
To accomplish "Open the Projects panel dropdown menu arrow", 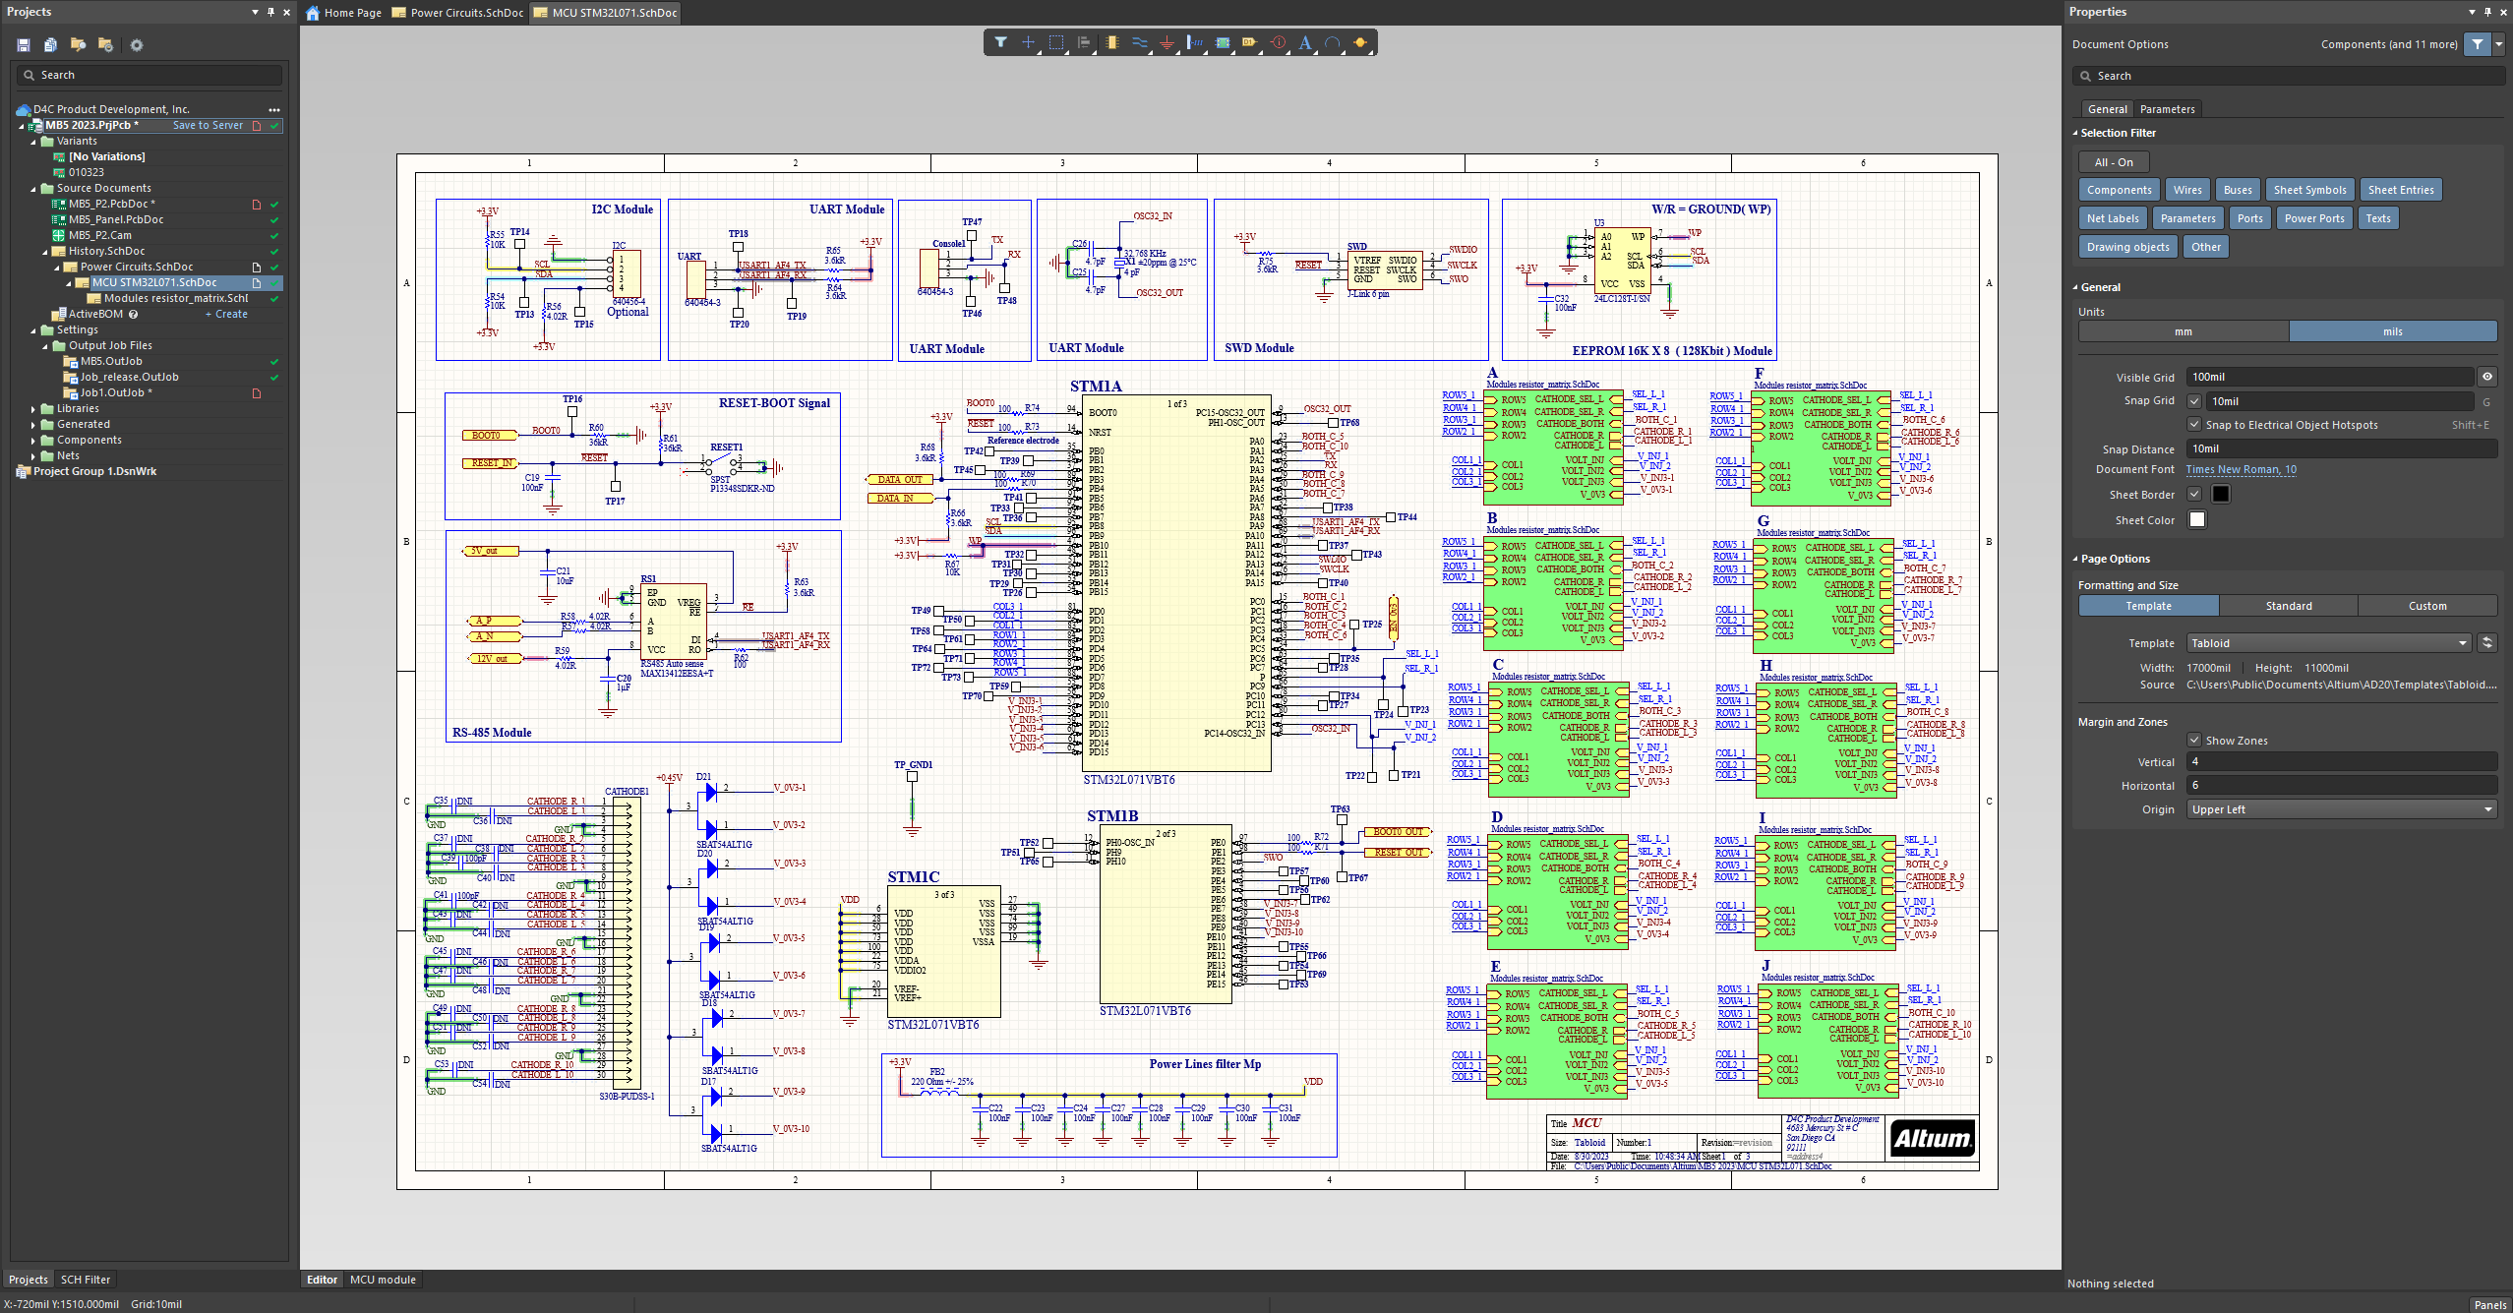I will coord(255,12).
